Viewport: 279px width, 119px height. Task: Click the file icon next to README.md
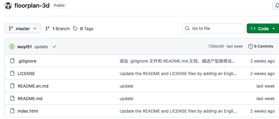[x=12, y=98]
